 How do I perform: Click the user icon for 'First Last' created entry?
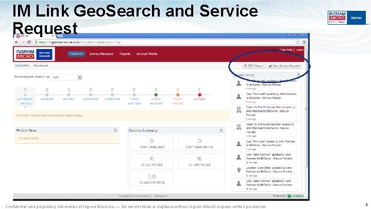coord(239,143)
